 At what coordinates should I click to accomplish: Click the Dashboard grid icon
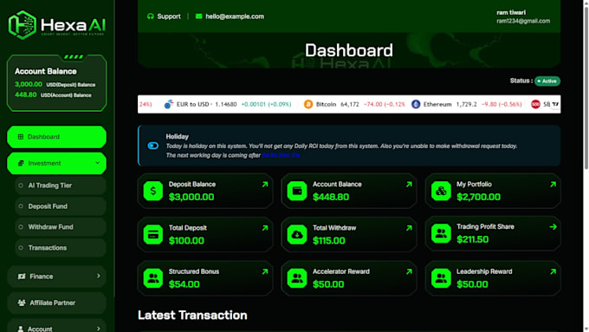pyautogui.click(x=21, y=137)
